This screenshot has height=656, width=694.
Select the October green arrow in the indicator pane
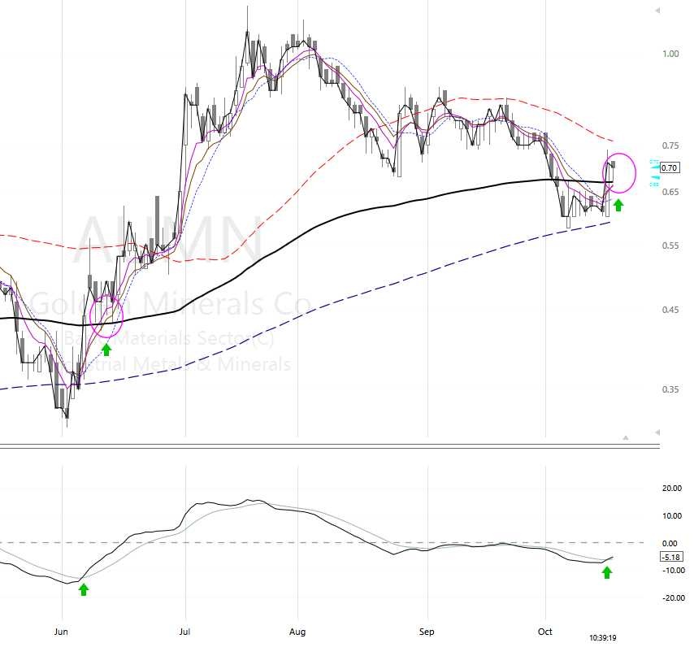click(607, 572)
